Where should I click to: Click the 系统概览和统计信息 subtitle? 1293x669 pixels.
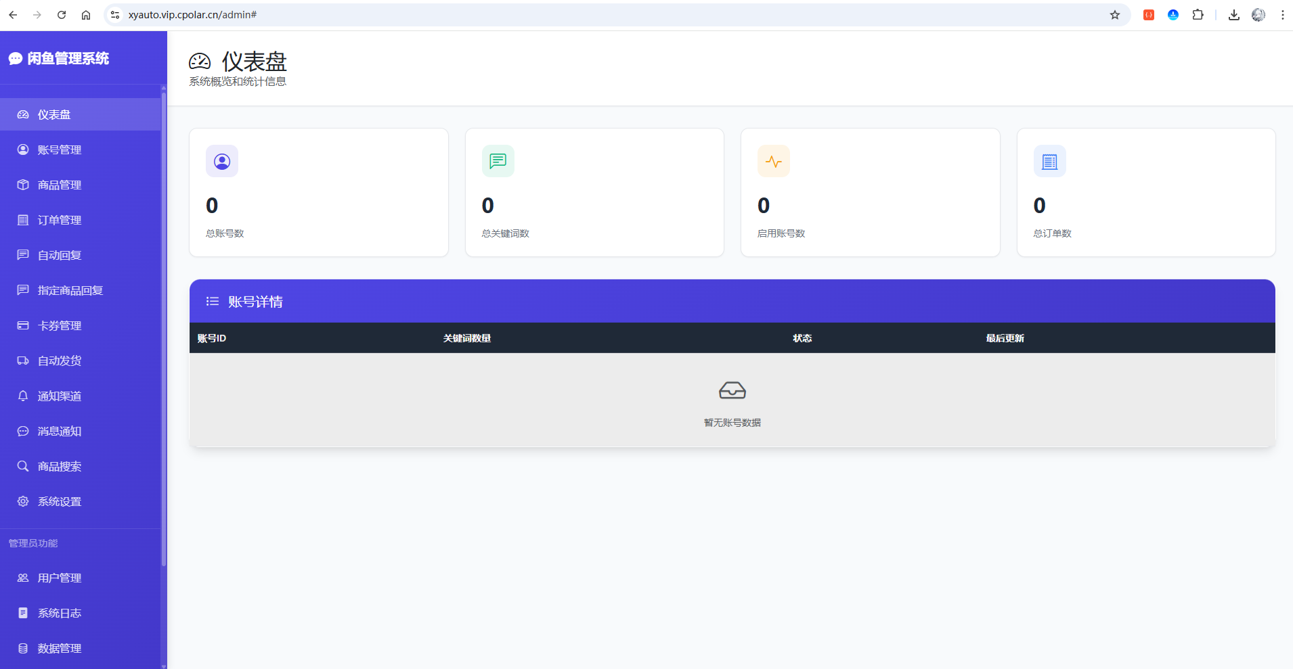[238, 82]
